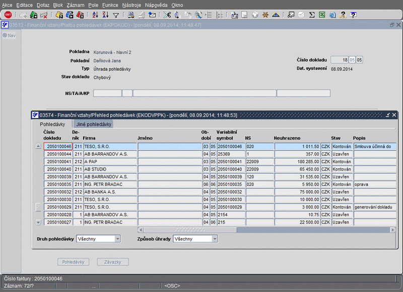403x292 pixels.
Task: Click the Závazky button
Action: click(x=113, y=262)
